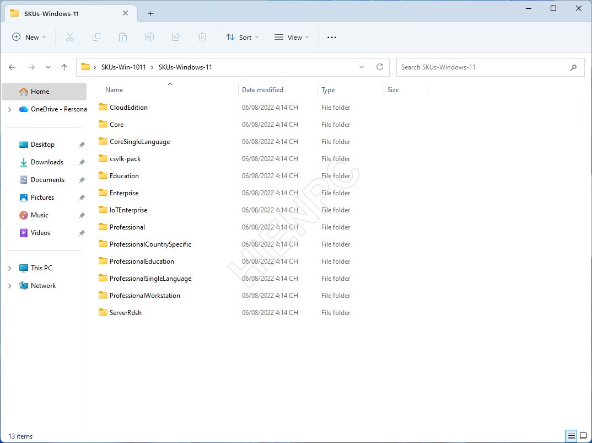Image resolution: width=592 pixels, height=443 pixels.
Task: Close the SKUs-Windows-11 tab
Action: tap(125, 13)
